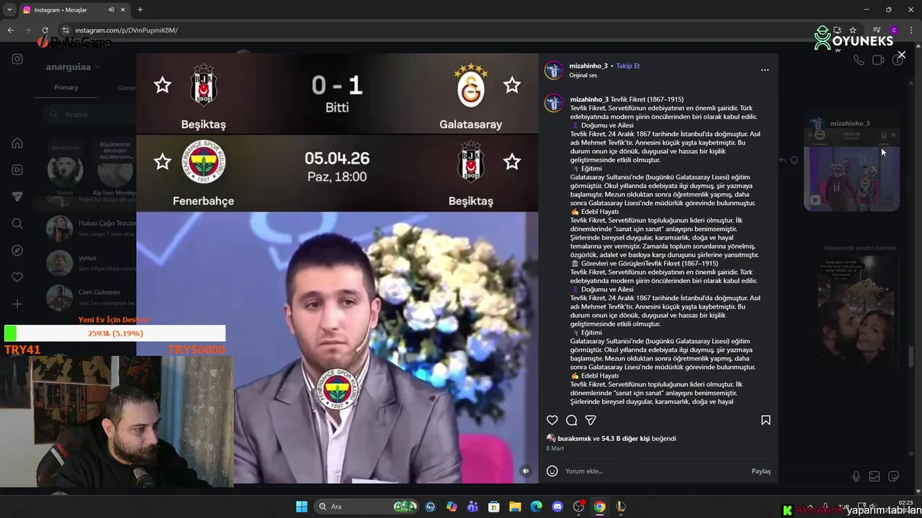This screenshot has width=922, height=518.
Task: Open Explore compass in the sidebar
Action: click(x=17, y=250)
